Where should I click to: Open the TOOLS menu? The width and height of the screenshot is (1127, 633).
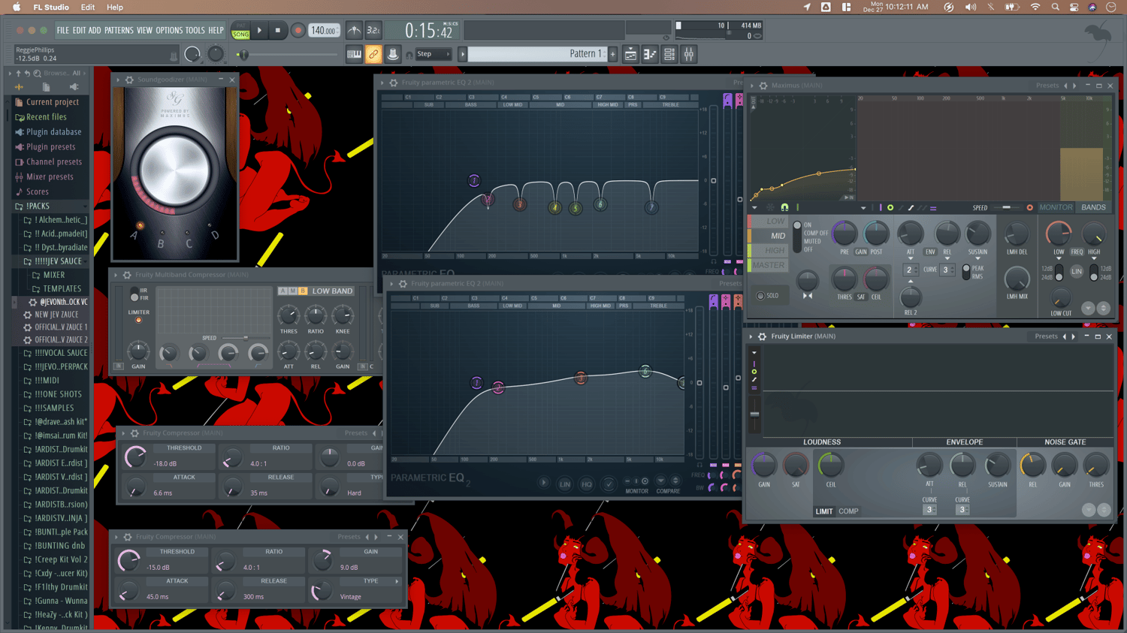(x=195, y=31)
